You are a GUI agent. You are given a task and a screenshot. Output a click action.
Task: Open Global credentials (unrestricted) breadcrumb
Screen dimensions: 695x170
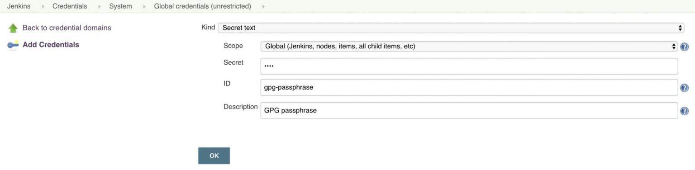[x=202, y=6]
